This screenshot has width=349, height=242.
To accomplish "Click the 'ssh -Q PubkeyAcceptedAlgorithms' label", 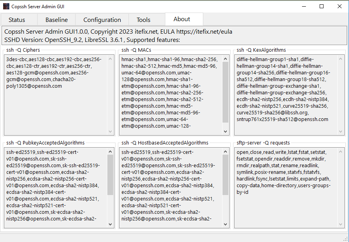I will click(45, 143).
